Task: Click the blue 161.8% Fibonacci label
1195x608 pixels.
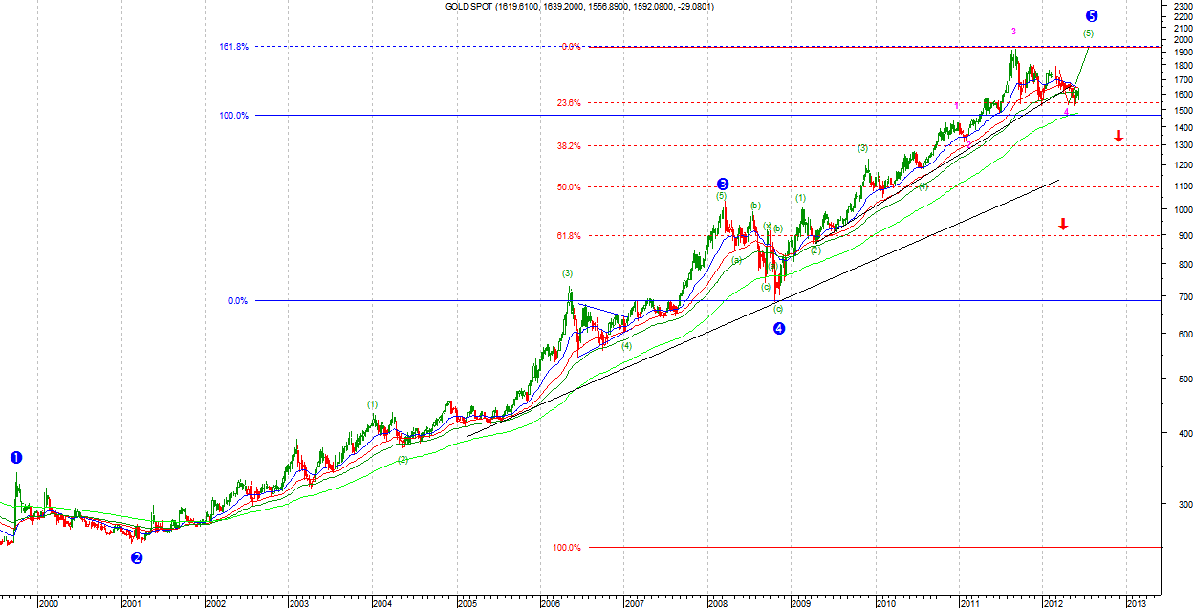Action: click(x=234, y=46)
